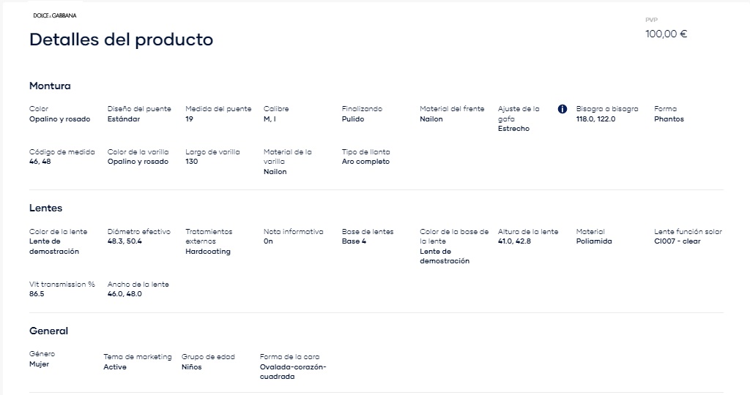The width and height of the screenshot is (750, 395).
Task: Select the Phantos shape value
Action: [669, 119]
